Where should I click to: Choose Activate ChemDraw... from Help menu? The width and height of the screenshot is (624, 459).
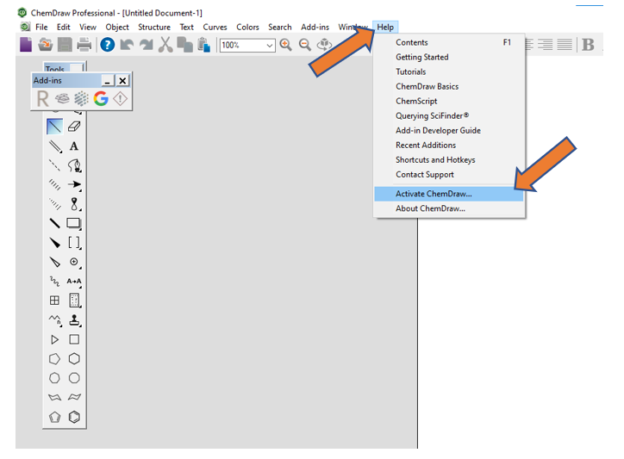pyautogui.click(x=449, y=194)
